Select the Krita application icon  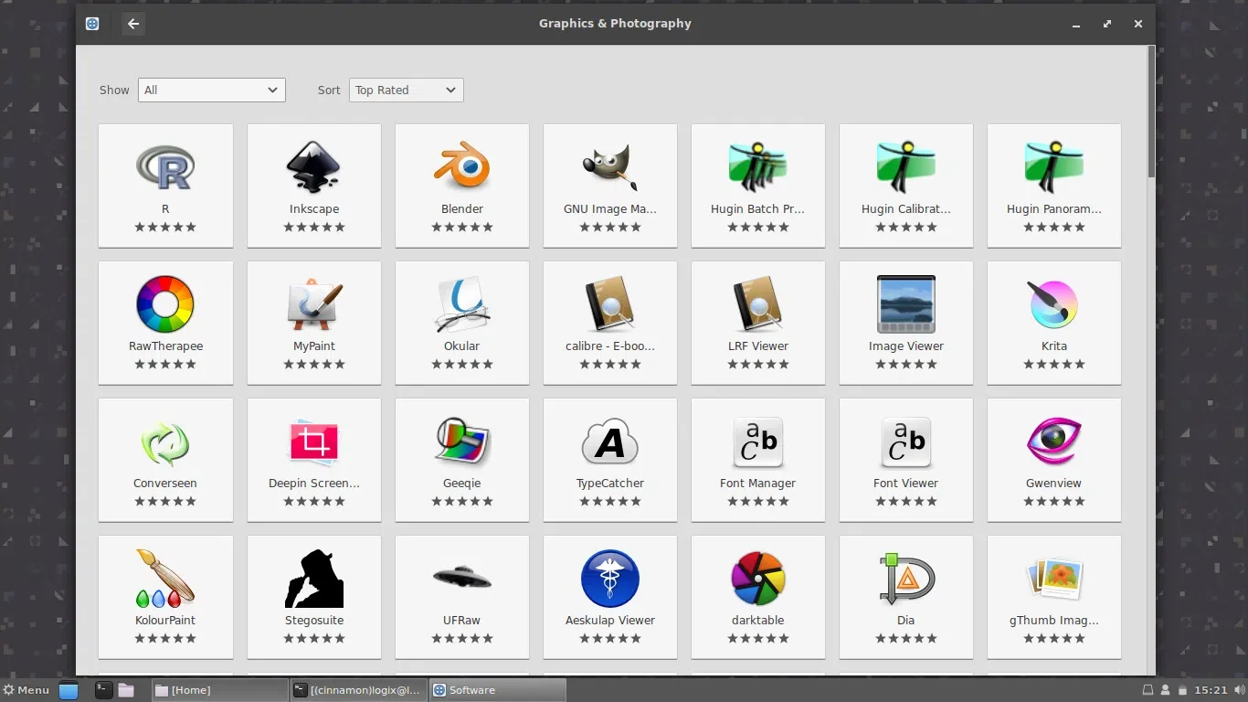1054,304
